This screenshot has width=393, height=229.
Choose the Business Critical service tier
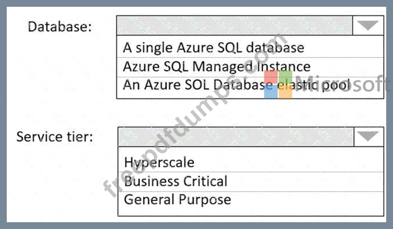coord(175,181)
